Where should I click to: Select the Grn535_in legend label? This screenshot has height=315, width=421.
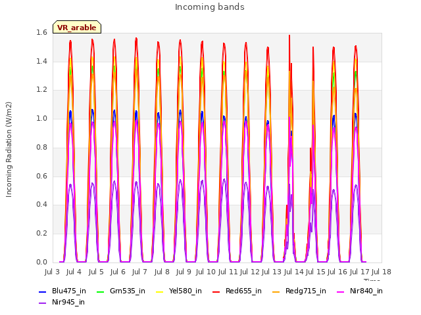(x=128, y=291)
